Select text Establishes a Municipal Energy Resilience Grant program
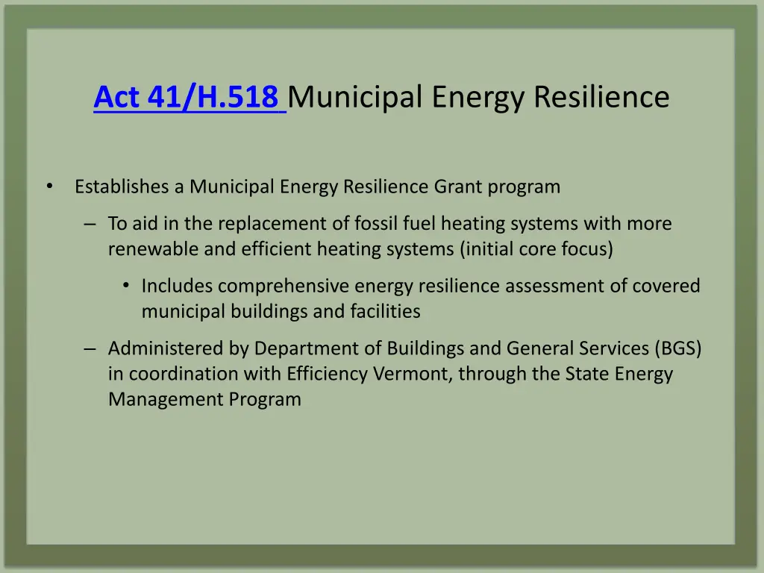The width and height of the screenshot is (764, 573). (x=316, y=187)
